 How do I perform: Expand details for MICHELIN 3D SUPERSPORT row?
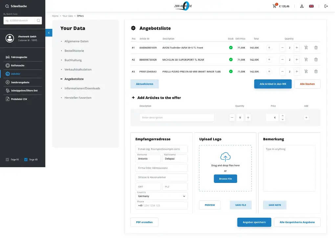pyautogui.click(x=269, y=60)
